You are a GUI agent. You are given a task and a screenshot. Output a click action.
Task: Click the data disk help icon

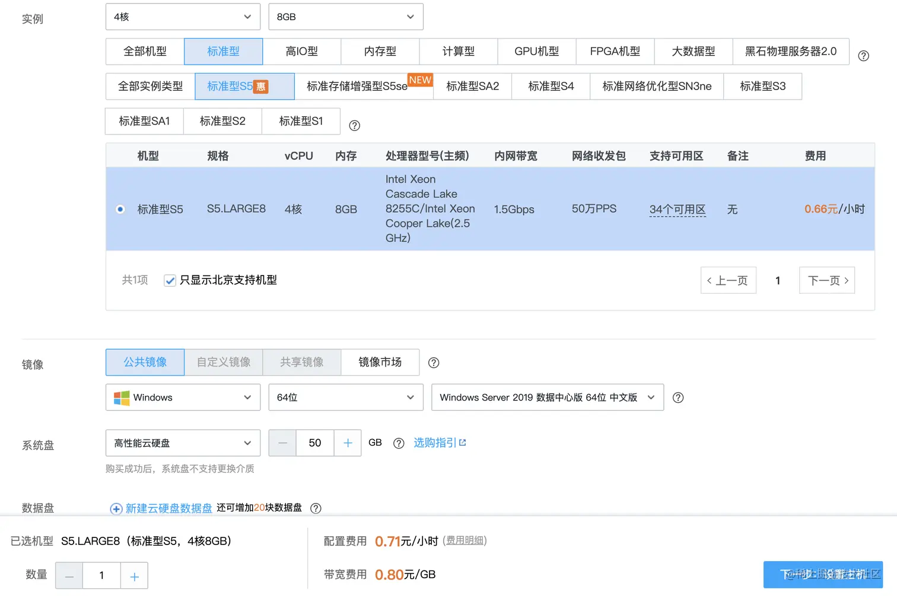pos(315,508)
